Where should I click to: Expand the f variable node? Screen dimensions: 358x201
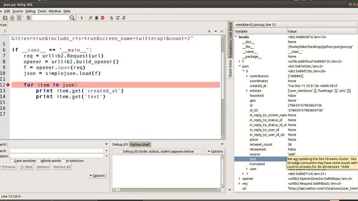[x=239, y=61]
